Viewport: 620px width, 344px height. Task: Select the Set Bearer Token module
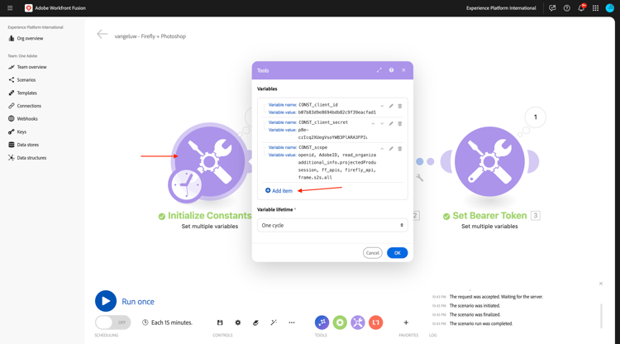(x=489, y=162)
